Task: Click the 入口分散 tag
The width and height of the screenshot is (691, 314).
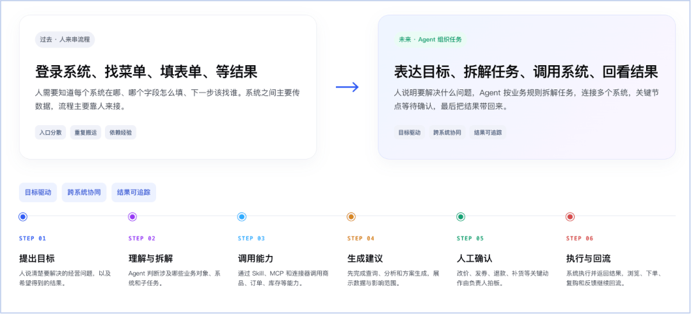Action: tap(51, 132)
